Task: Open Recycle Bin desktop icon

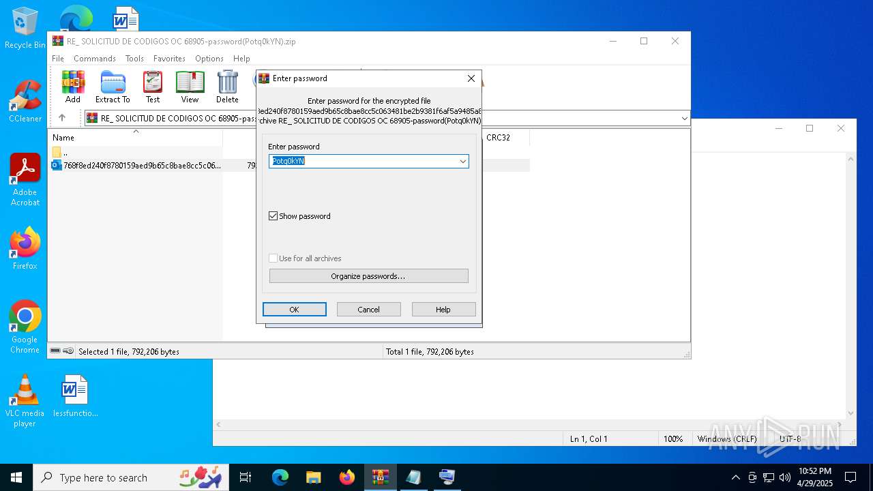Action: (25, 28)
